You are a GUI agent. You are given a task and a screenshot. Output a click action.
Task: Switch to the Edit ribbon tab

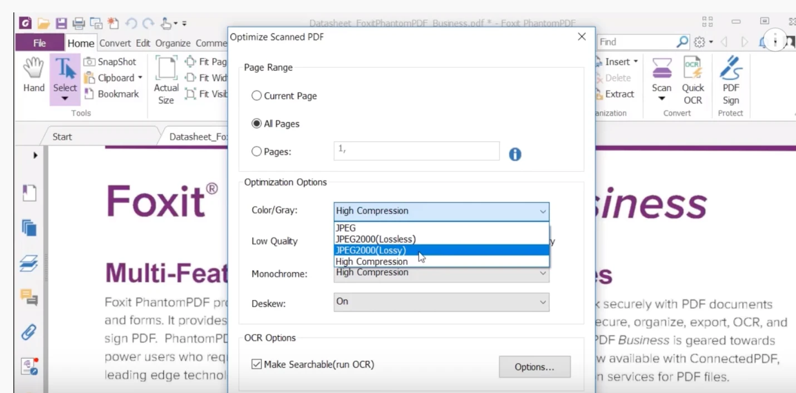143,43
